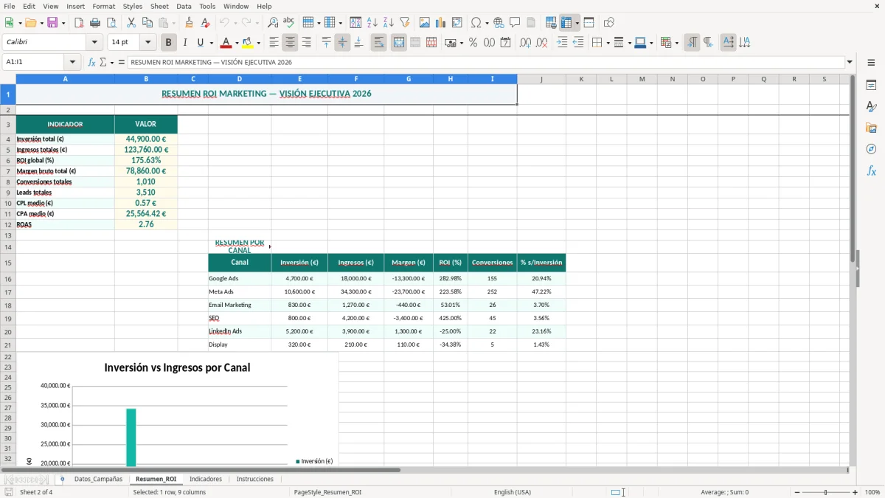This screenshot has width=885, height=498.
Task: Open the Tools menu
Action: tap(207, 6)
